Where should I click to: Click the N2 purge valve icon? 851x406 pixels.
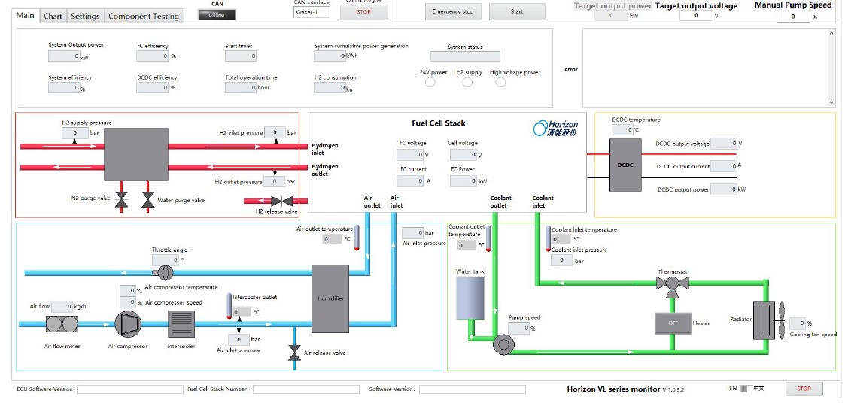pos(121,201)
